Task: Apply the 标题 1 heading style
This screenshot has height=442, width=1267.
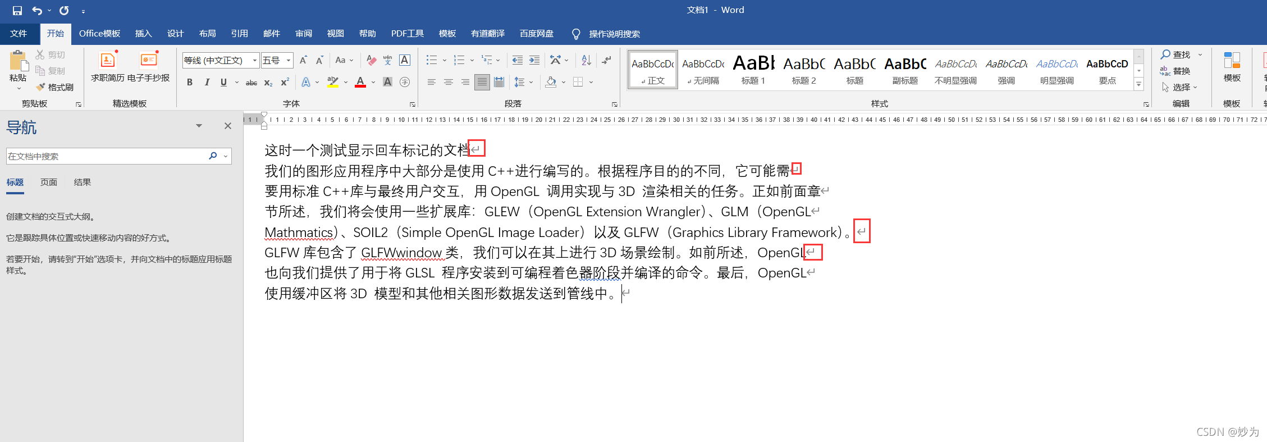Action: tap(753, 69)
